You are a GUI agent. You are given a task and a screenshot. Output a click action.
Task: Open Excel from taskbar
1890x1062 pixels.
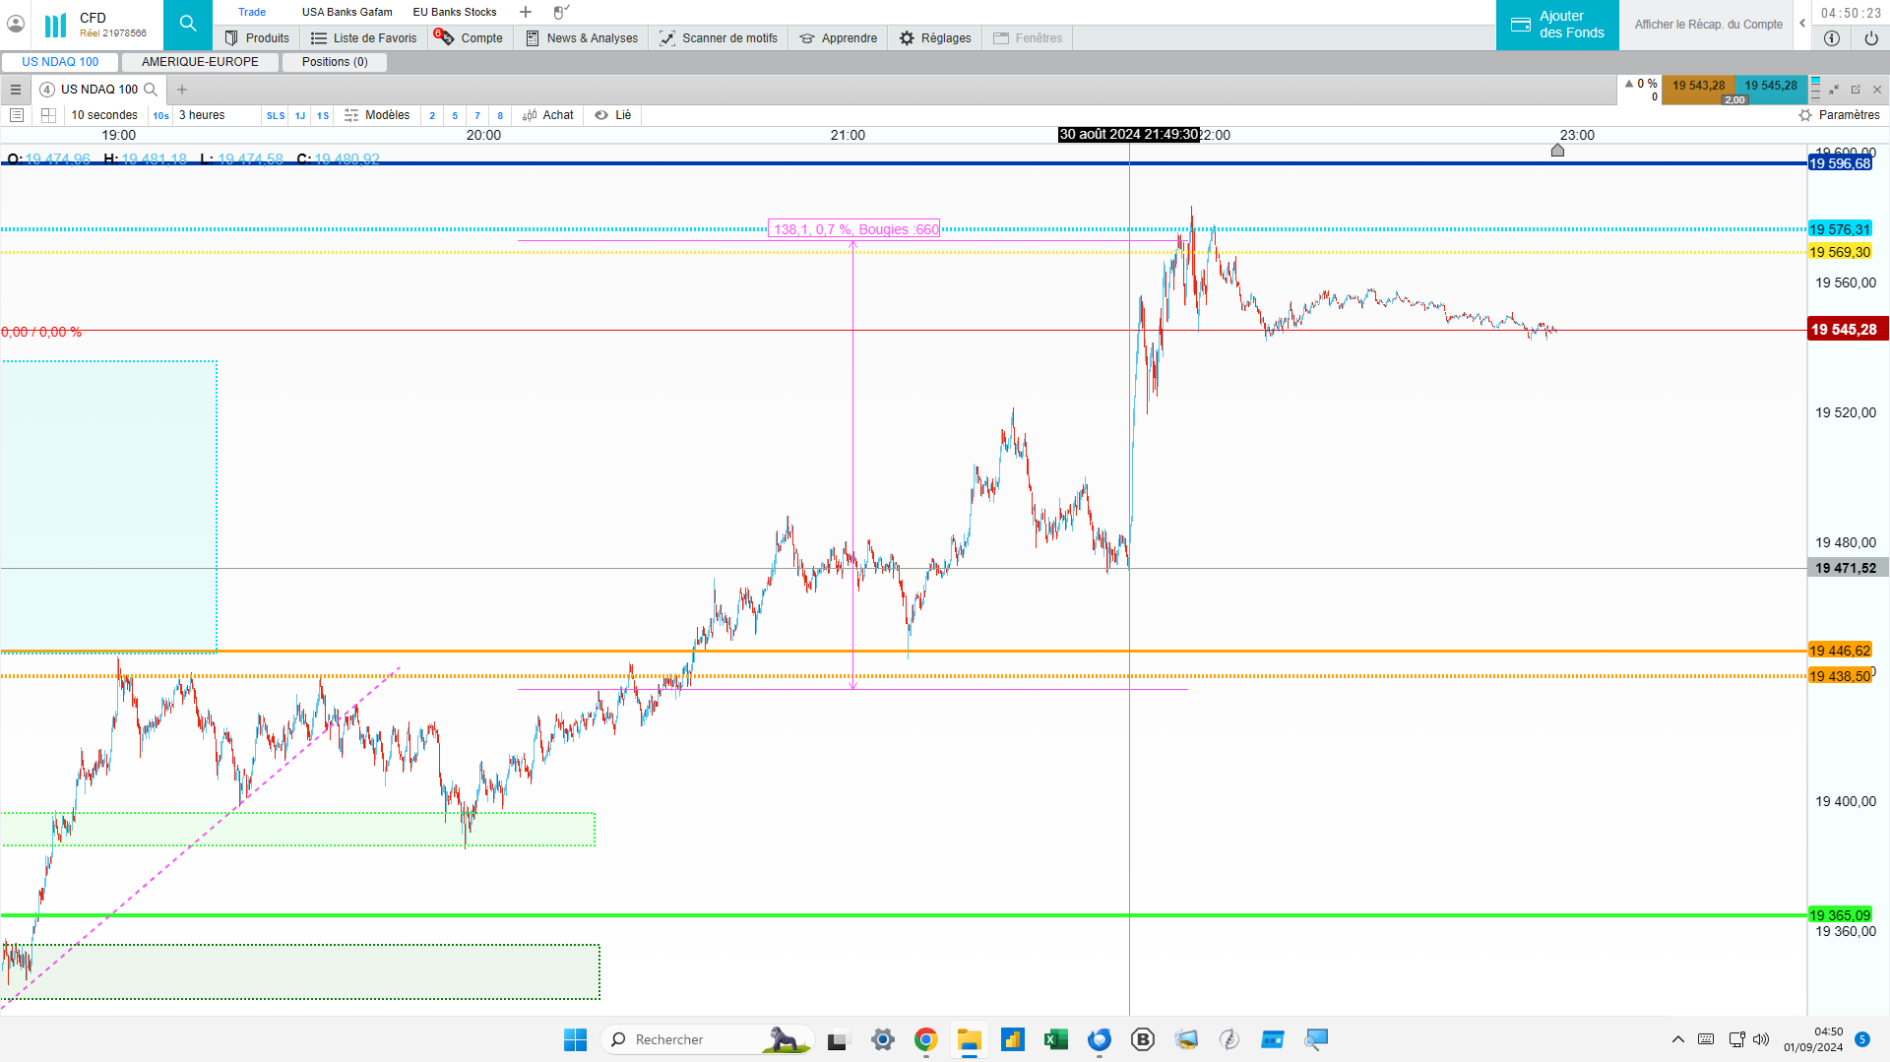[x=1056, y=1039]
